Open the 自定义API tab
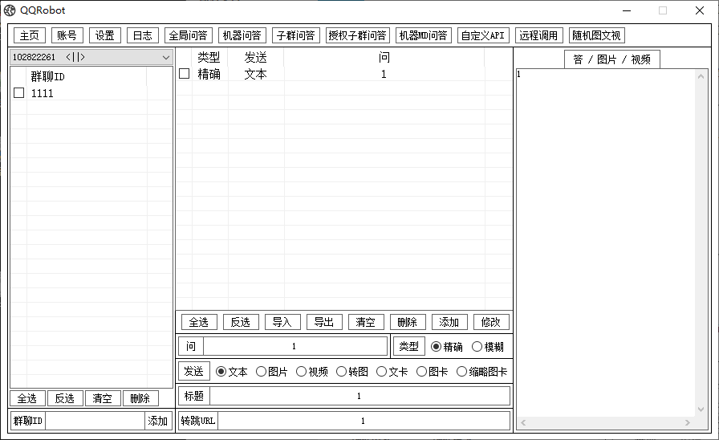The width and height of the screenshot is (719, 440). (x=483, y=35)
